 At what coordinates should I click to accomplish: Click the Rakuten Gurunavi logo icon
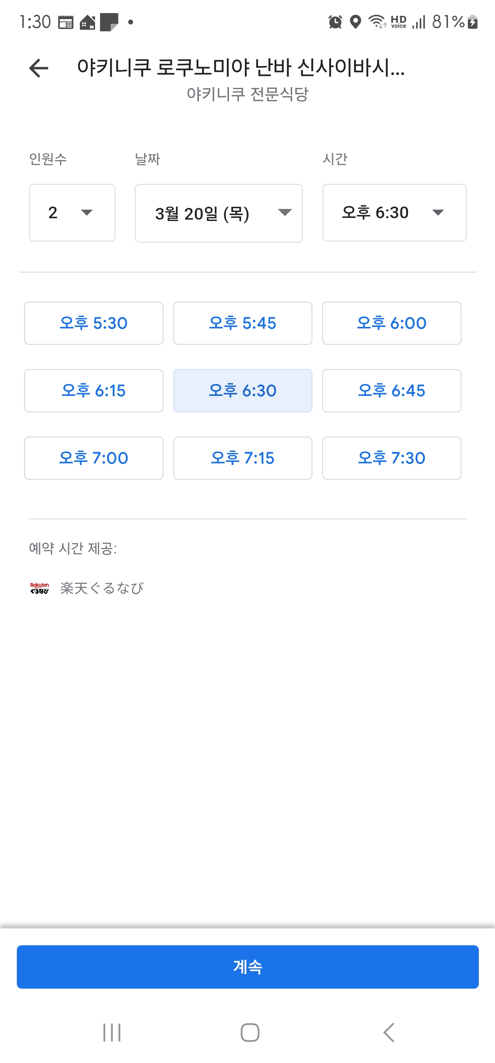pos(40,588)
